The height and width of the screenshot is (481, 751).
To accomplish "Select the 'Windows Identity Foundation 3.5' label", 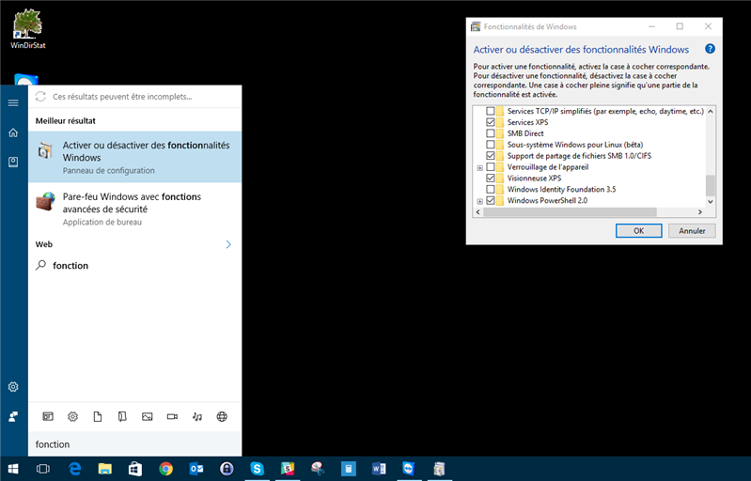I will point(561,189).
